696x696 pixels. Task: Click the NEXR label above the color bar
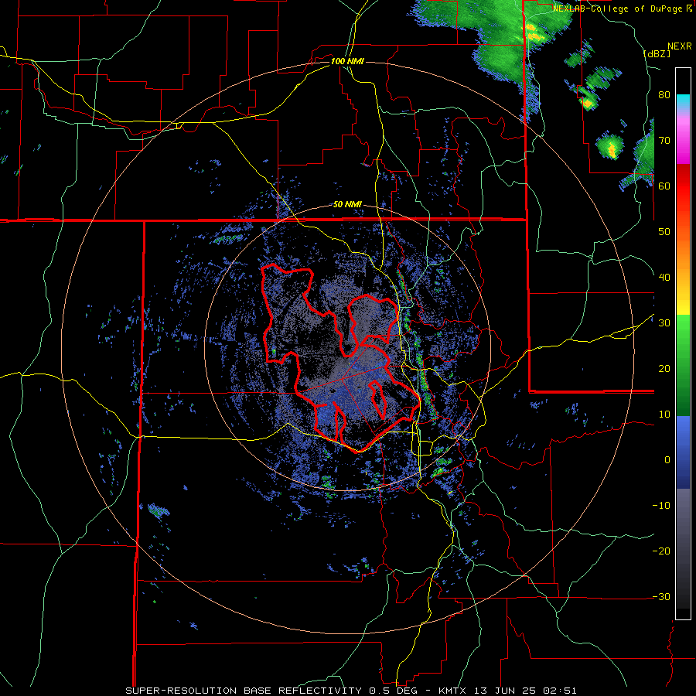pyautogui.click(x=679, y=46)
